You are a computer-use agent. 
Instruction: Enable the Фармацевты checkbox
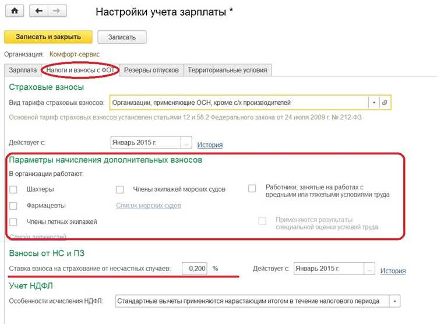pos(13,206)
